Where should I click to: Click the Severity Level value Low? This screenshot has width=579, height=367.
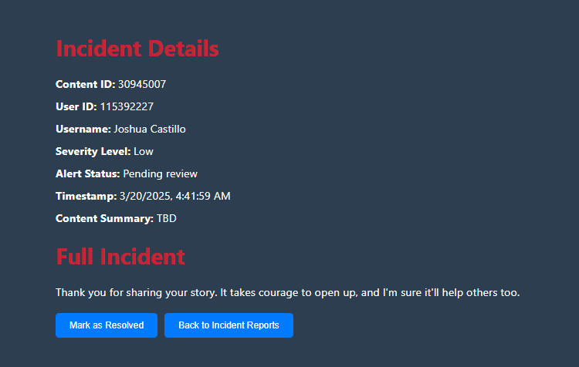click(144, 152)
